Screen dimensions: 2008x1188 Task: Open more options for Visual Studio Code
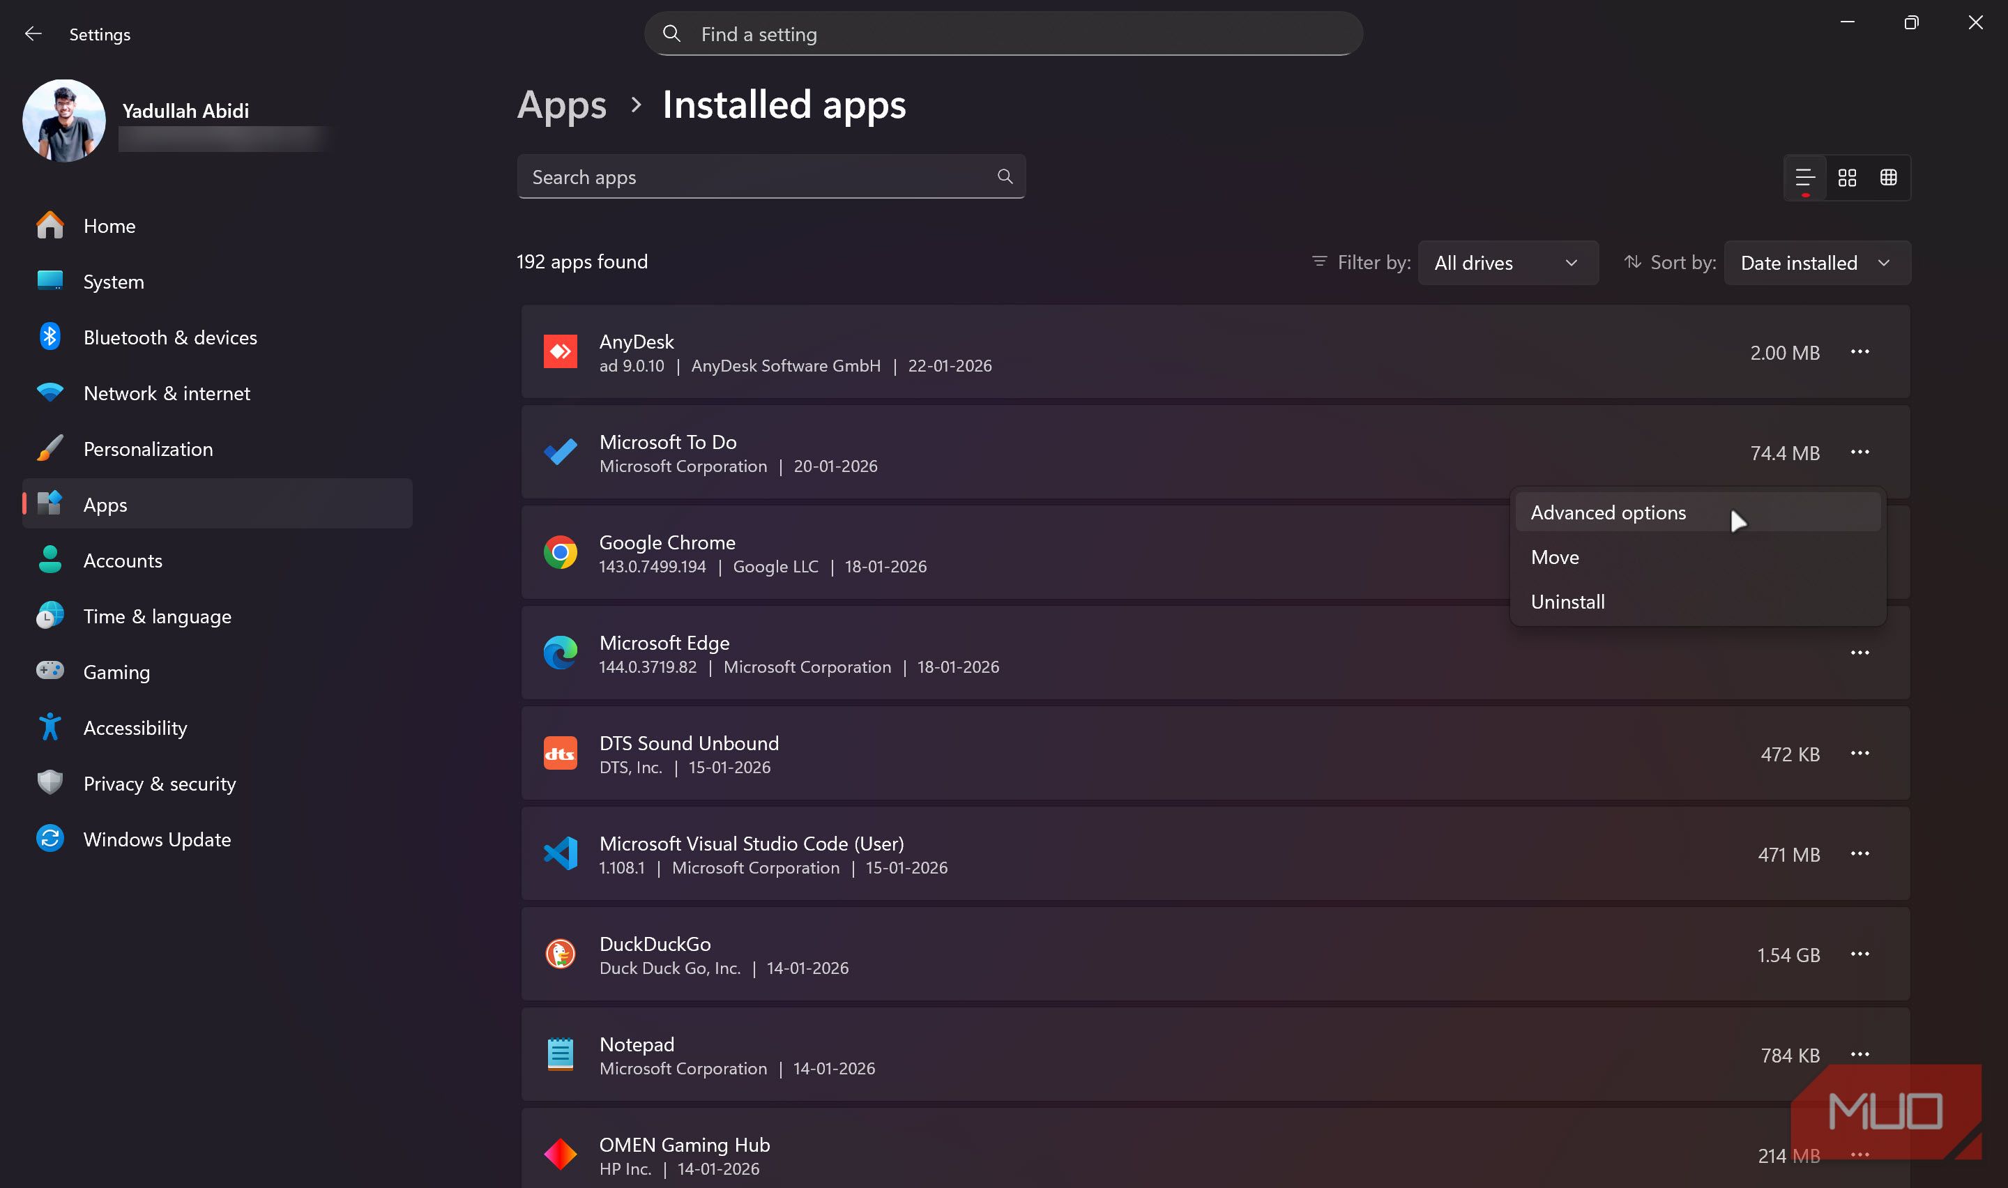[x=1859, y=854]
